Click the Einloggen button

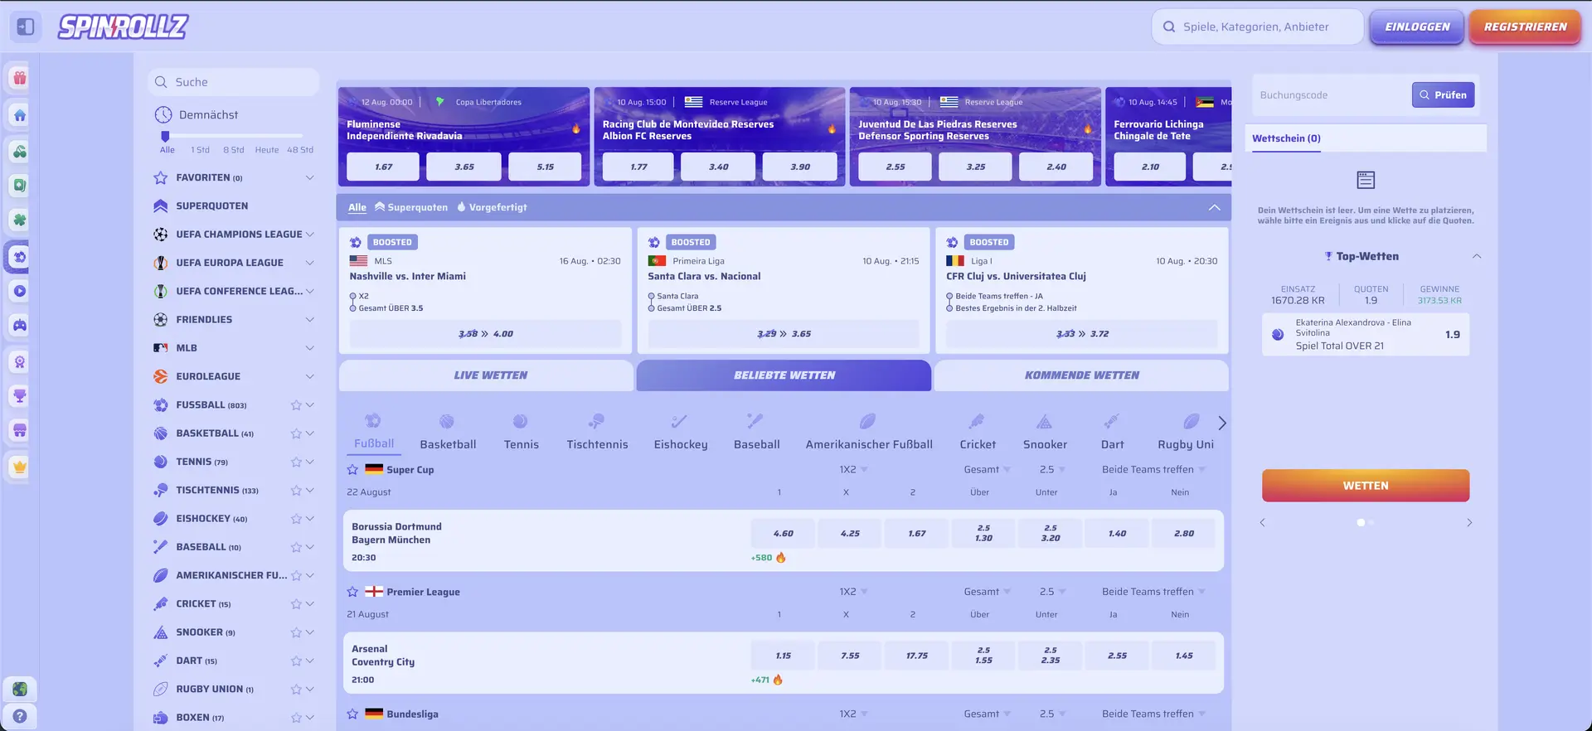[1417, 27]
